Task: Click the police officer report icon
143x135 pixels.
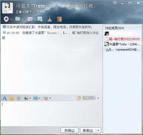Action: 50,19
